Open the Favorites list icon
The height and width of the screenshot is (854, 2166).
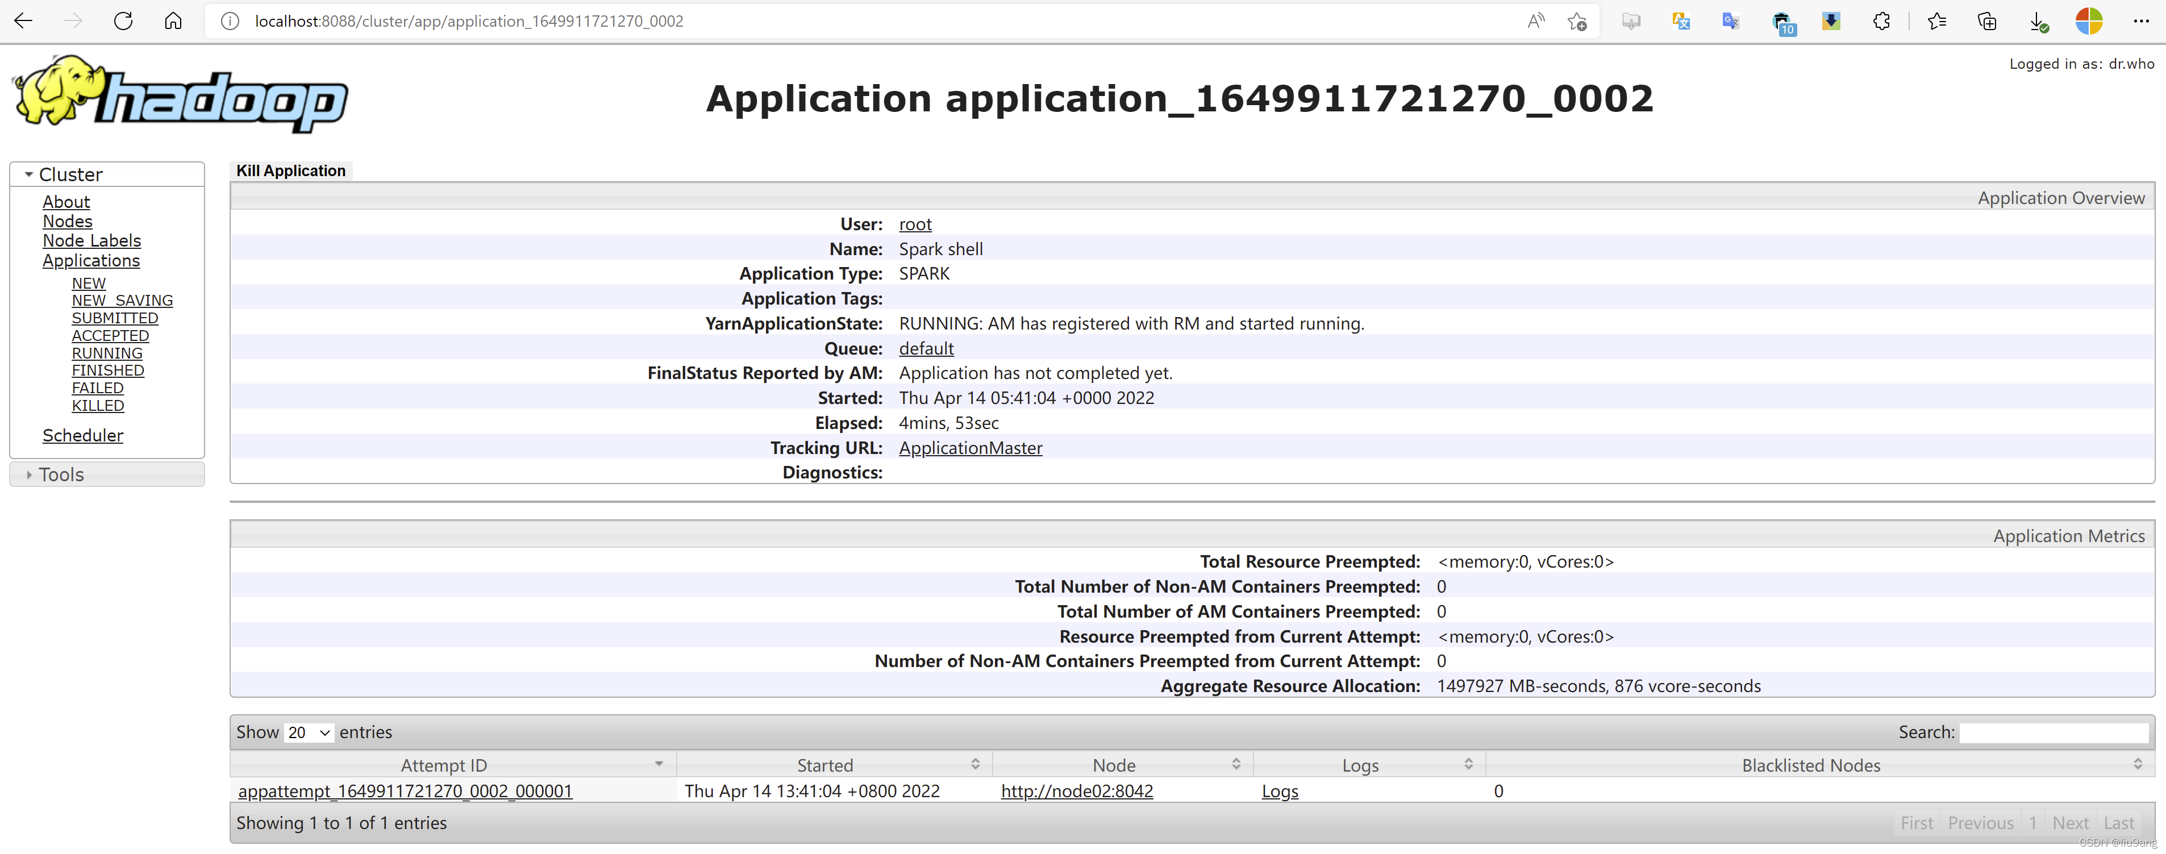pyautogui.click(x=1937, y=21)
